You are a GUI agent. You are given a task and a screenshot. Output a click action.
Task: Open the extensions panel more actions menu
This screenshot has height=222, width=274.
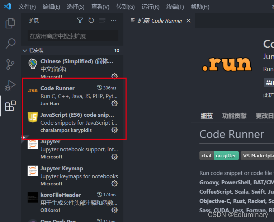click(114, 20)
